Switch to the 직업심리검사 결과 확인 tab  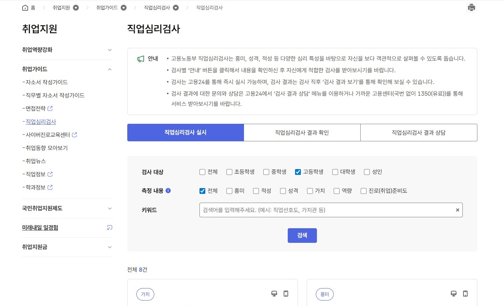302,132
